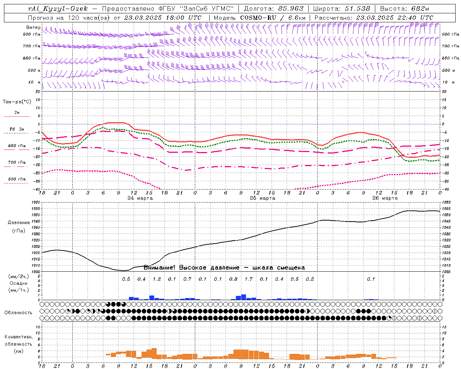Click the computed time Рассчитано: 23.03.2025 22:40 UTC
This screenshot has height=369, width=461.
coord(374,18)
